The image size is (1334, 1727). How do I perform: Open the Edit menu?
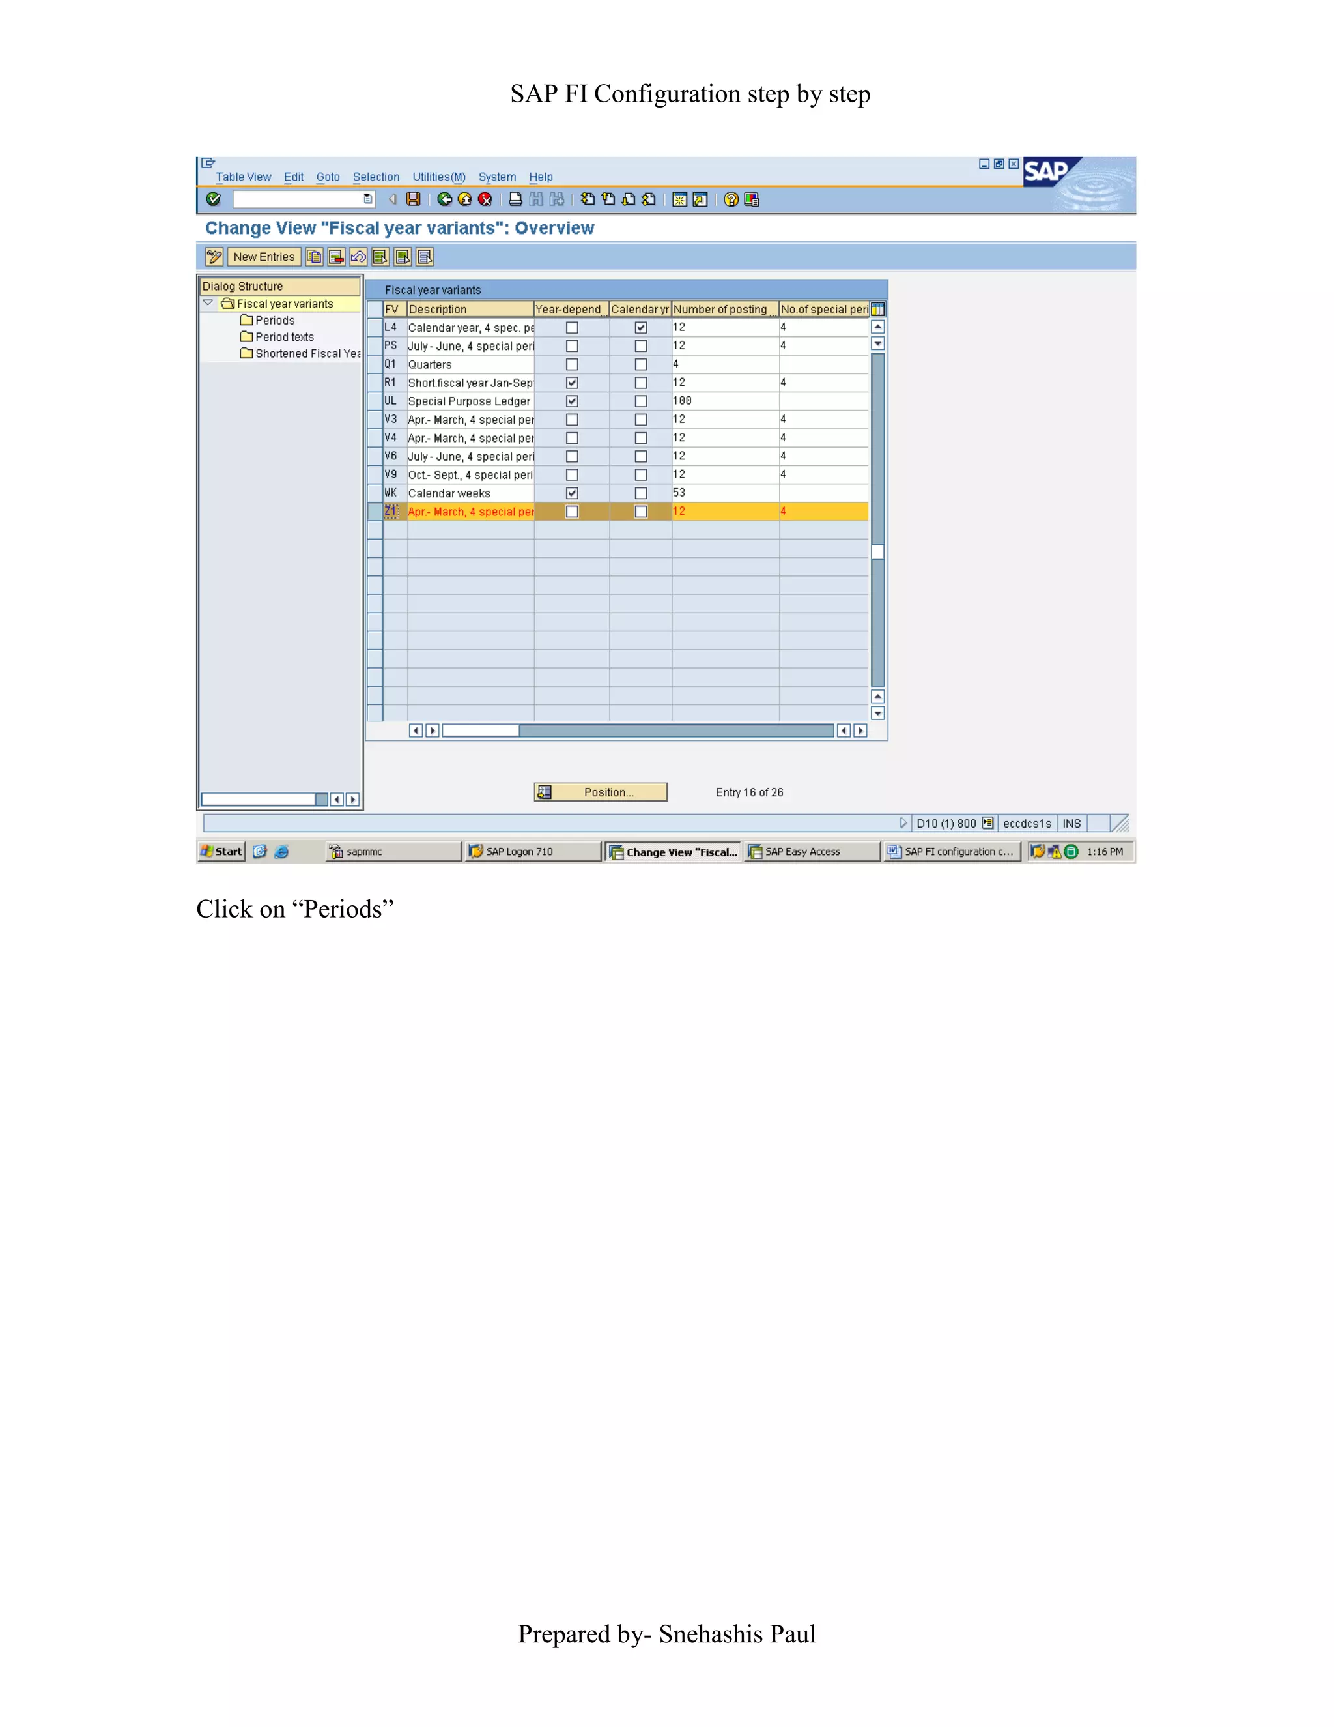pyautogui.click(x=294, y=177)
